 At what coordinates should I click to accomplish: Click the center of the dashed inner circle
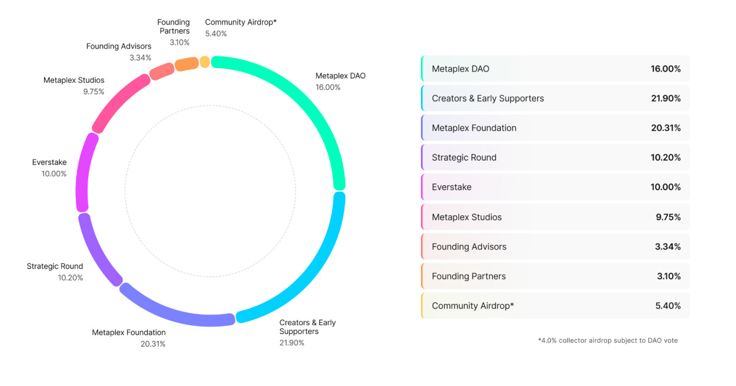(x=211, y=190)
